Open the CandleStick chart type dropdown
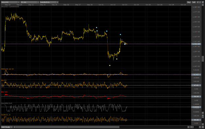Viewport: 205px width, 129px height. click(49, 2)
